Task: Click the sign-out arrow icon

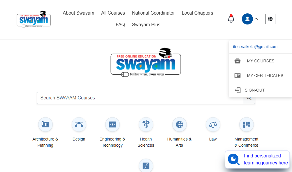Action: click(x=238, y=90)
